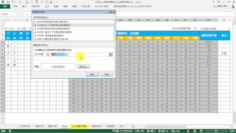Switch to the yellow Excel sheet tab
This screenshot has width=236, height=133.
tap(79, 126)
